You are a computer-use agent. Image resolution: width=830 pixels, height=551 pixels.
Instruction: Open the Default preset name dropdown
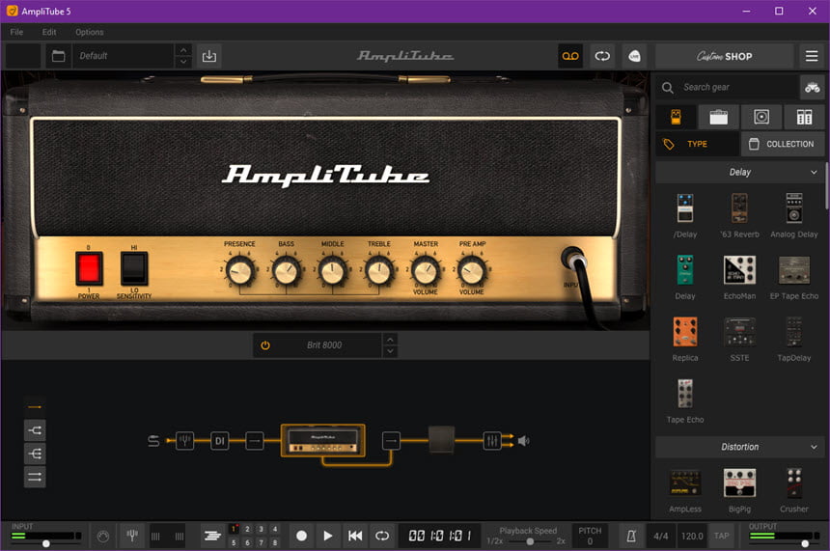click(x=123, y=56)
